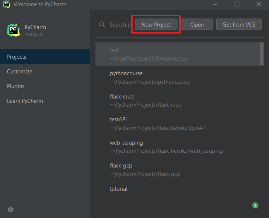This screenshot has height=218, width=269.
Task: Open the pythoncourse project
Action: click(179, 77)
